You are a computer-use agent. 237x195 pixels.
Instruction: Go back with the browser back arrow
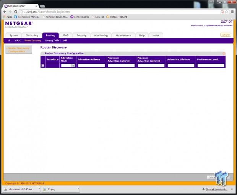(x=5, y=11)
